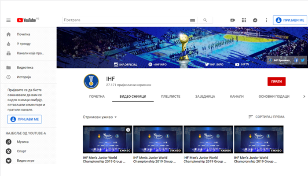308x176 pixels.
Task: Open the second live stream thumbnail
Action: [x=158, y=139]
